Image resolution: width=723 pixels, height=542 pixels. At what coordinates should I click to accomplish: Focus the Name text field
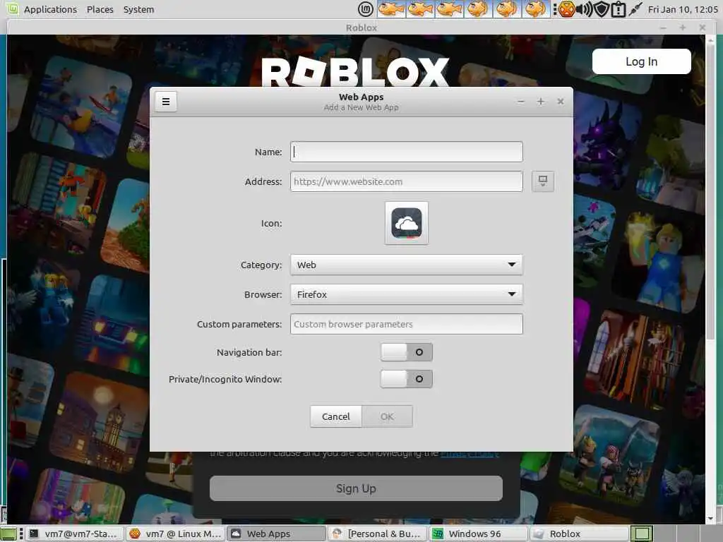click(406, 152)
